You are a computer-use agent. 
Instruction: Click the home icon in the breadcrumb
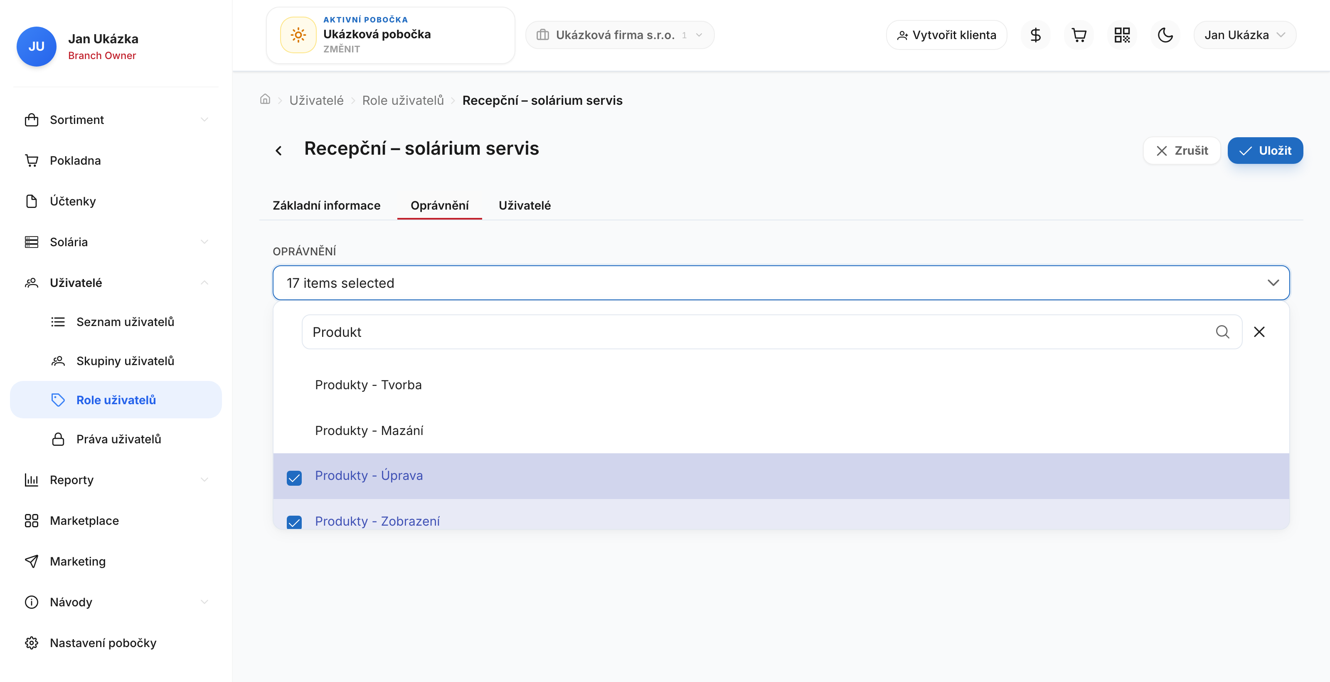[265, 99]
